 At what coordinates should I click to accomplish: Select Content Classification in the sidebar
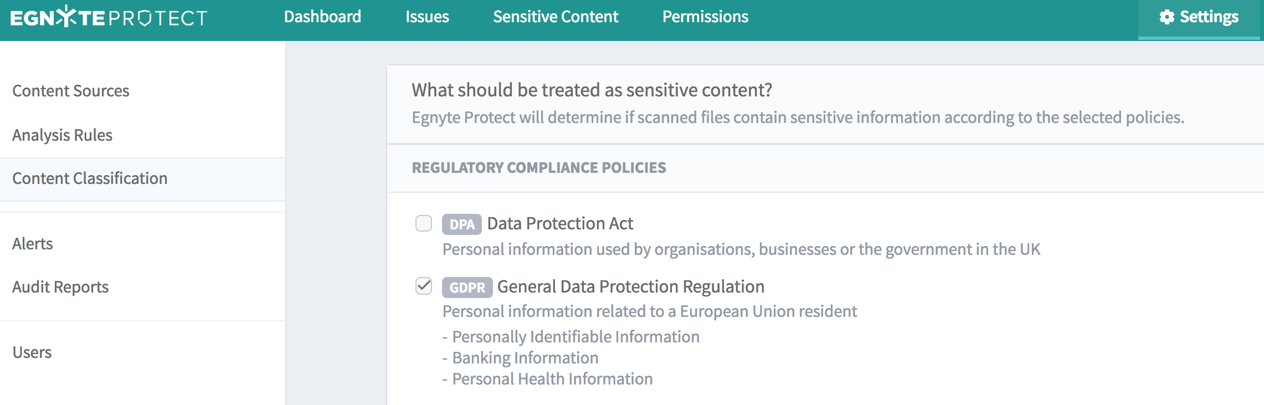coord(90,178)
